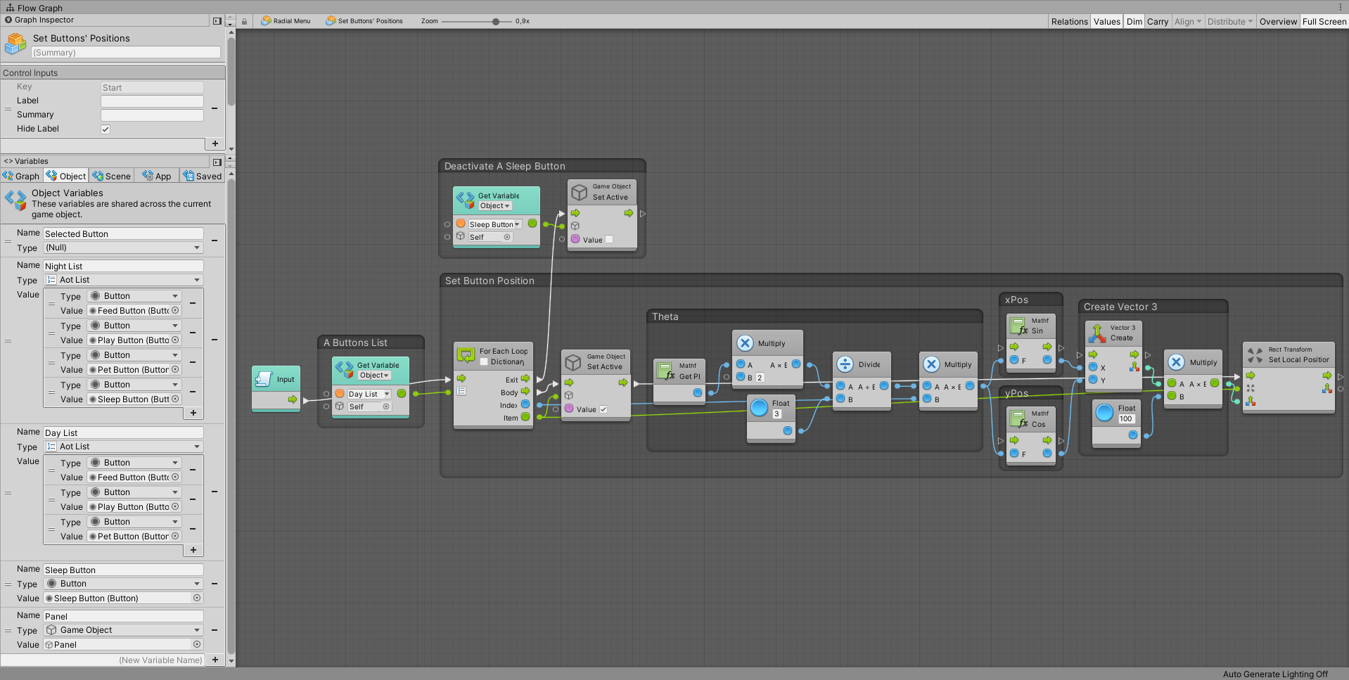Click the Set Active cube icon in Set Button Position
This screenshot has height=680, width=1349.
[x=574, y=362]
